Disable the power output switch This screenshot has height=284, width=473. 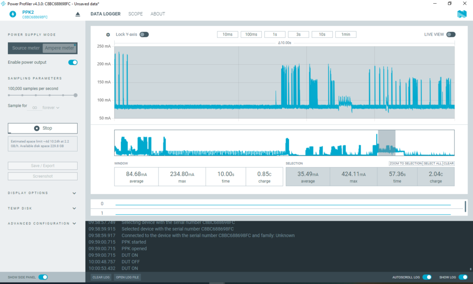click(x=73, y=62)
